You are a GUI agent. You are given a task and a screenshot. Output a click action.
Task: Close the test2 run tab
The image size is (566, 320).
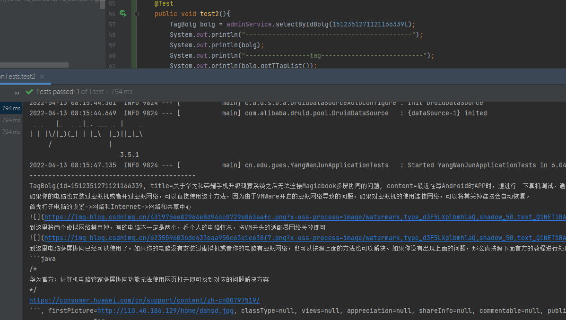coord(42,77)
